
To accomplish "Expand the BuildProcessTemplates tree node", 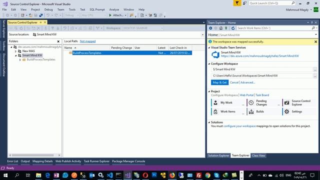I will (x=20, y=60).
